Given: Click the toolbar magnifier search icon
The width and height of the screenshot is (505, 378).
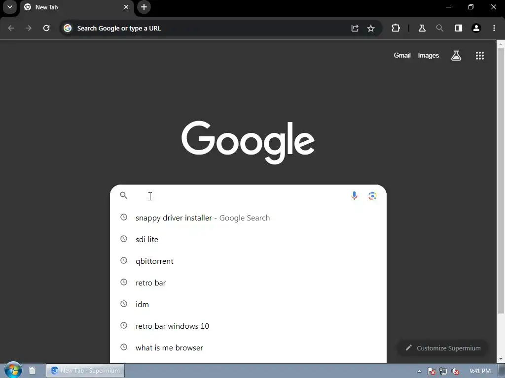Looking at the screenshot, I should coord(439,28).
